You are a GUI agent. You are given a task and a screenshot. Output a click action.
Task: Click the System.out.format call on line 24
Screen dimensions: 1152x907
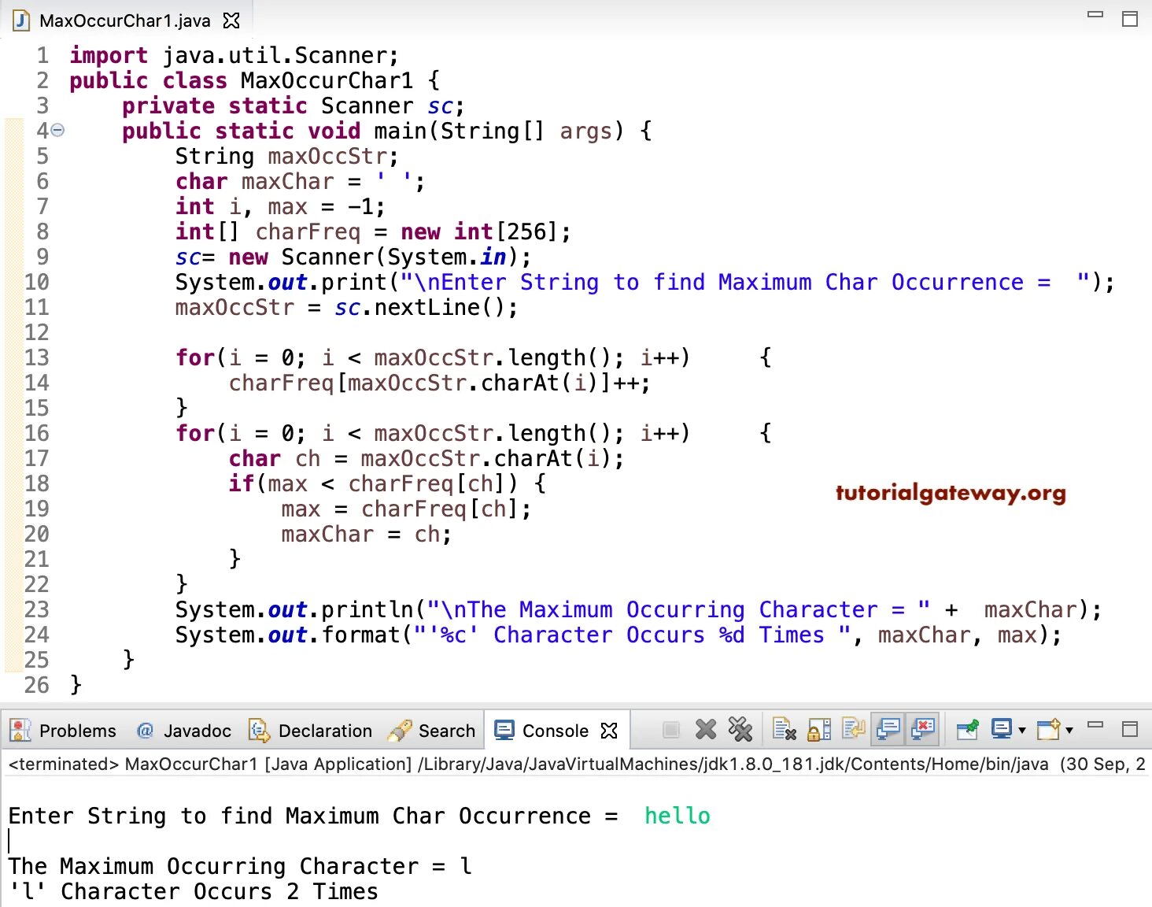pos(618,635)
